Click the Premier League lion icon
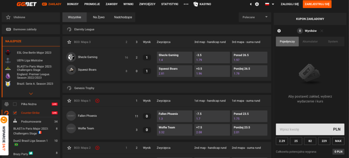Viewport: 349px width, 158px height. pyautogui.click(x=8, y=76)
